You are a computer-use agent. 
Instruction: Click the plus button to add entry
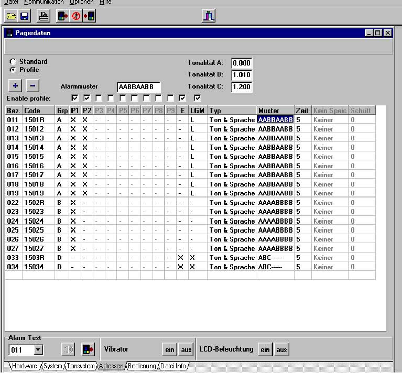(16, 86)
